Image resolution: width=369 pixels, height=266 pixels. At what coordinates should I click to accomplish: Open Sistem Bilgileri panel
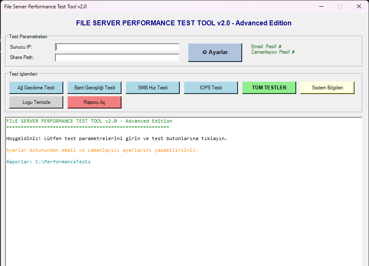pos(327,88)
